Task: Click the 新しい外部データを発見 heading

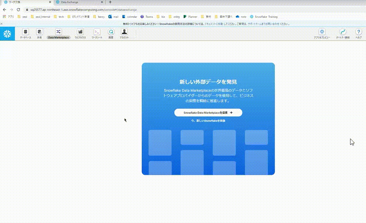Action: [208, 81]
